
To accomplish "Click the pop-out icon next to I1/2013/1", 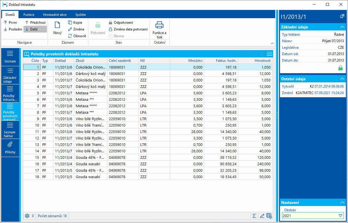I will 342,16.
